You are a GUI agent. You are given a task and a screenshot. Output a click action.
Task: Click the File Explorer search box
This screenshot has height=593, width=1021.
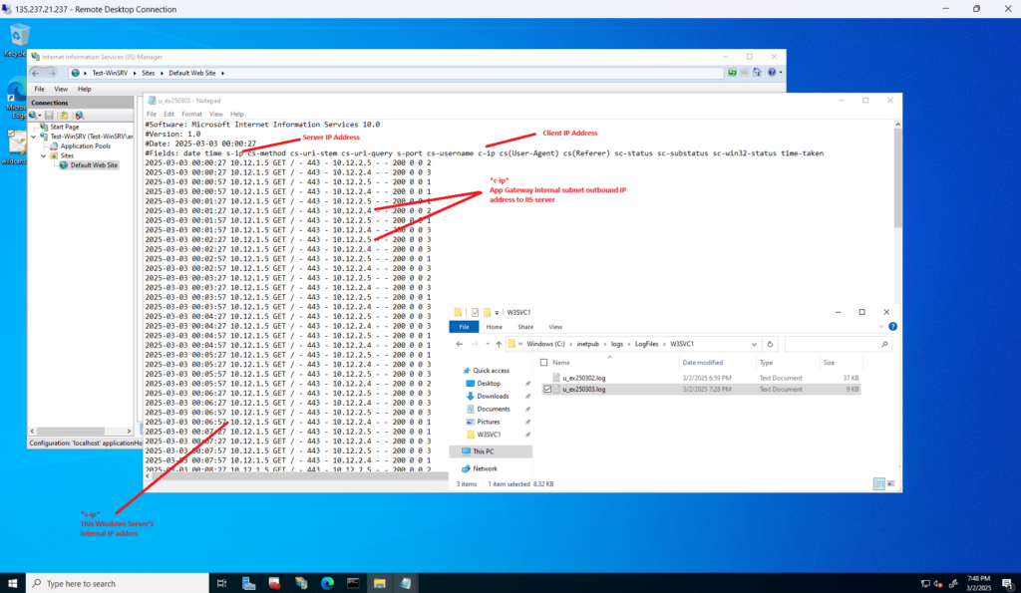click(836, 344)
